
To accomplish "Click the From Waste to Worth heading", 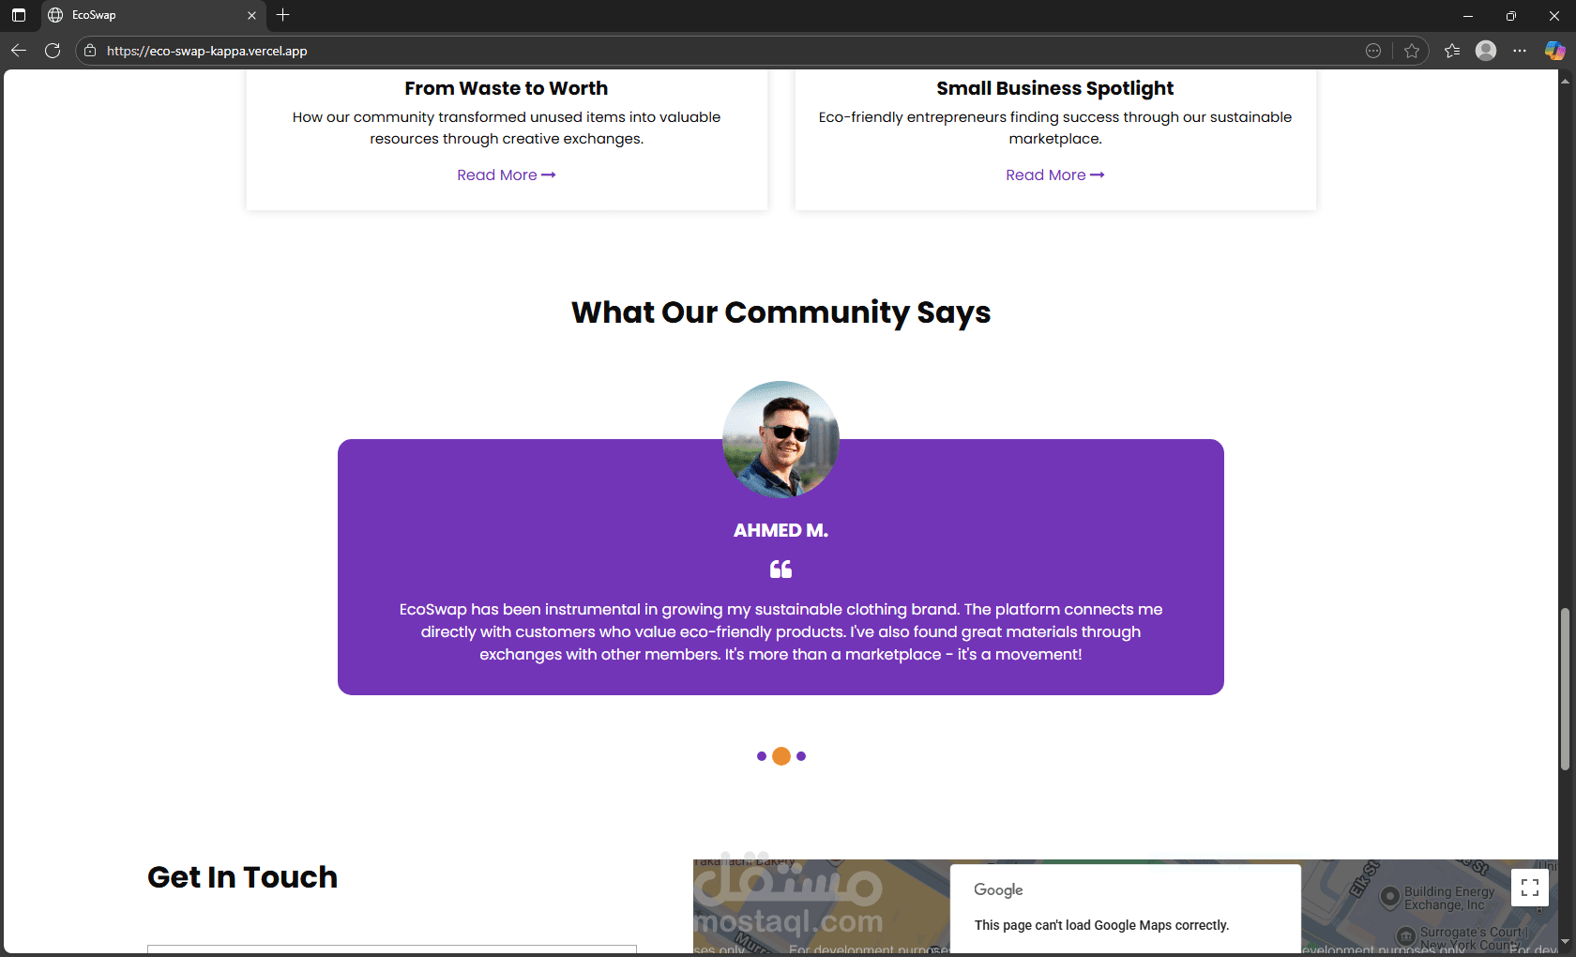I will (507, 88).
